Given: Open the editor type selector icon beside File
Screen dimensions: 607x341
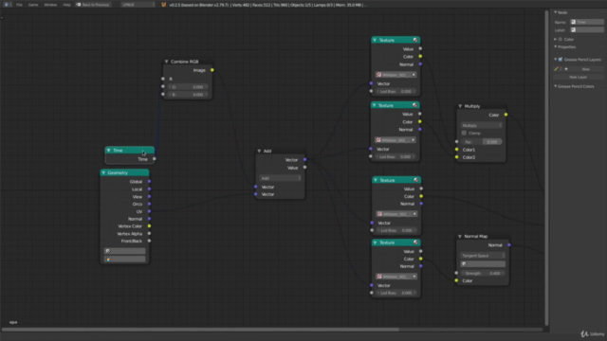Looking at the screenshot, I should pyautogui.click(x=7, y=5).
